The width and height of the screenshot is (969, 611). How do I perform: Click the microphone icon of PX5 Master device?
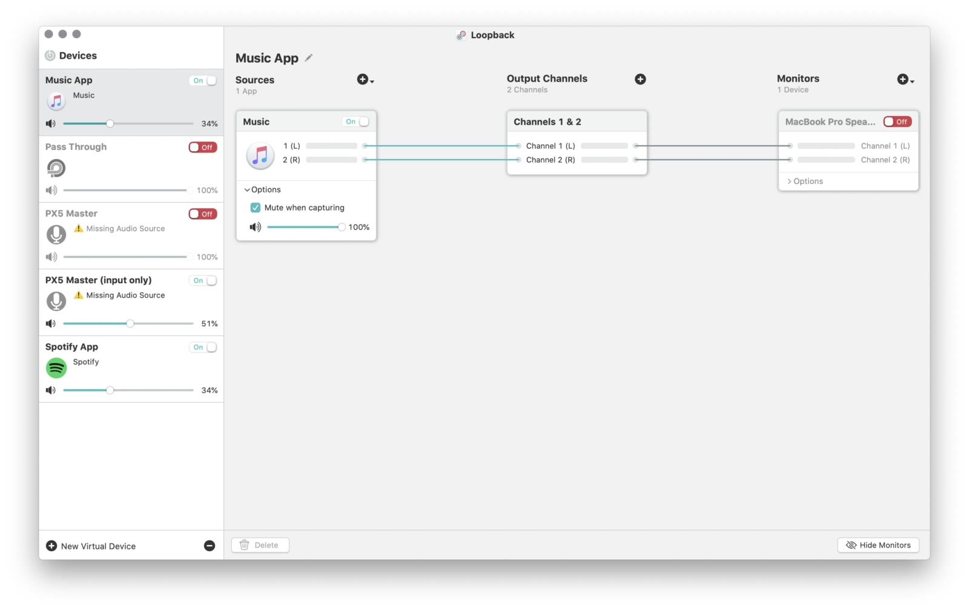point(56,234)
